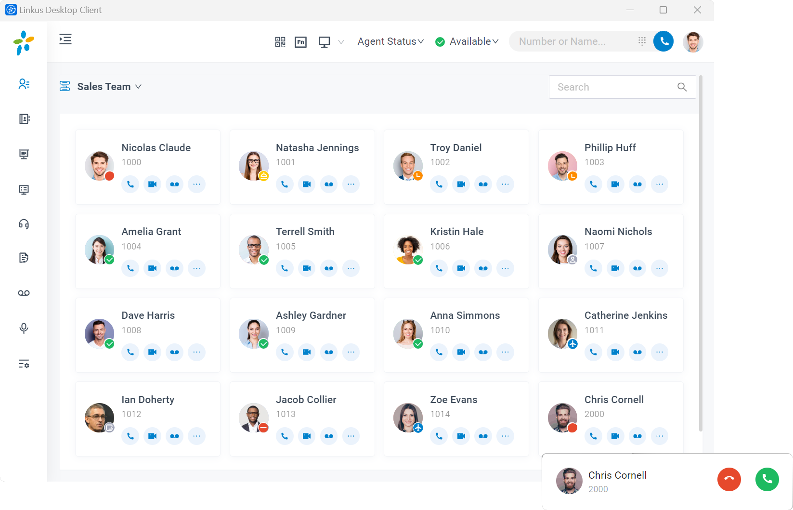The image size is (793, 510).
Task: Click the magnifier search icon
Action: tap(682, 87)
